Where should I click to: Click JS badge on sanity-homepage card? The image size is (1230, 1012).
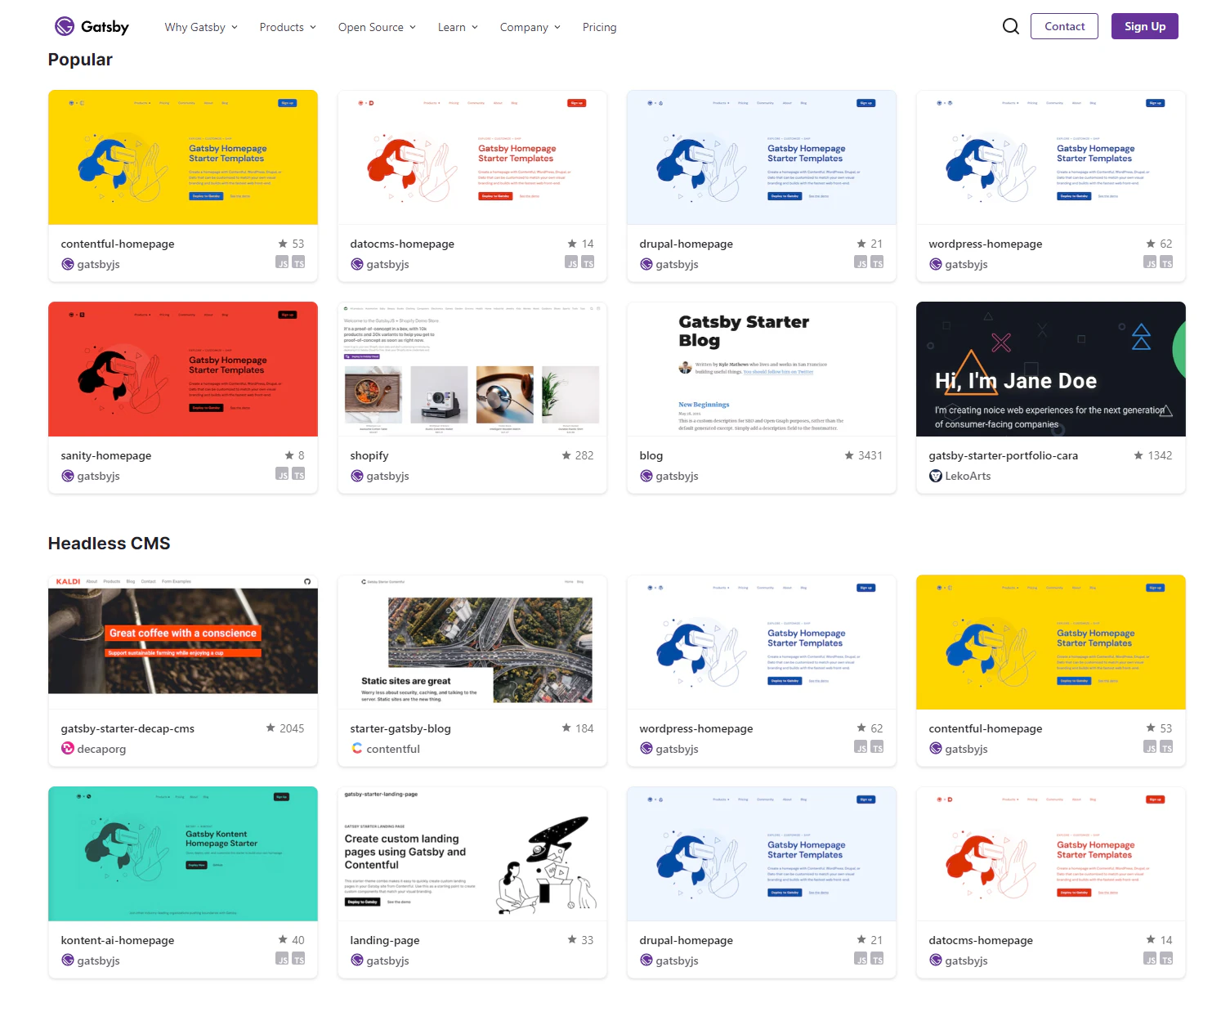(x=282, y=474)
